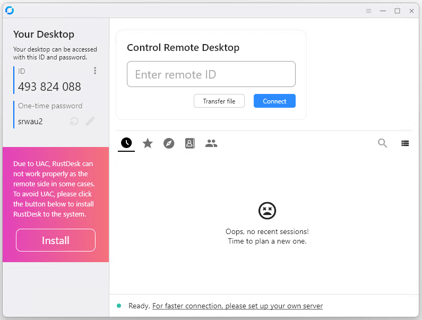Maximize the RustDesk window
422x320 pixels.
pos(397,11)
